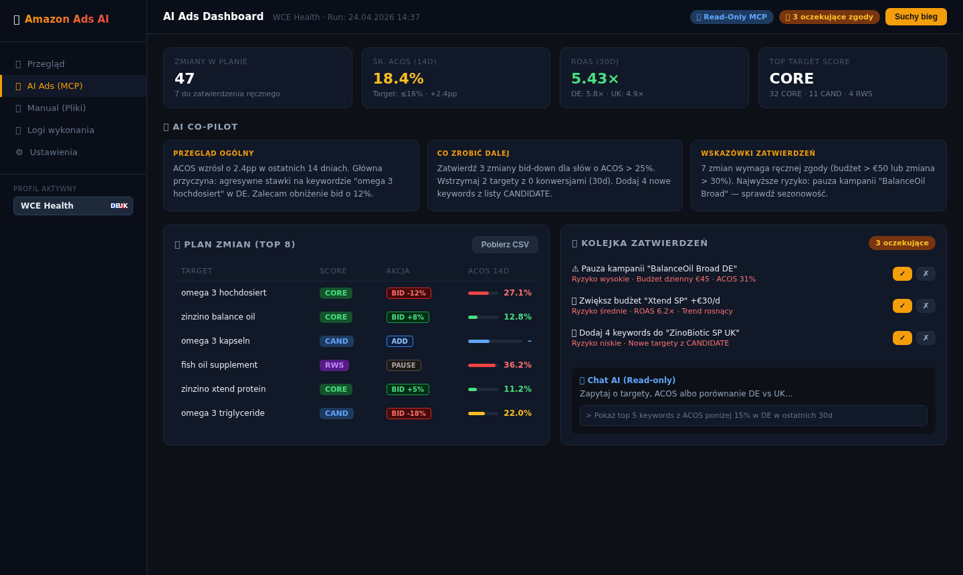The width and height of the screenshot is (963, 575).
Task: Go to Logi wykonania page
Action: click(73, 130)
